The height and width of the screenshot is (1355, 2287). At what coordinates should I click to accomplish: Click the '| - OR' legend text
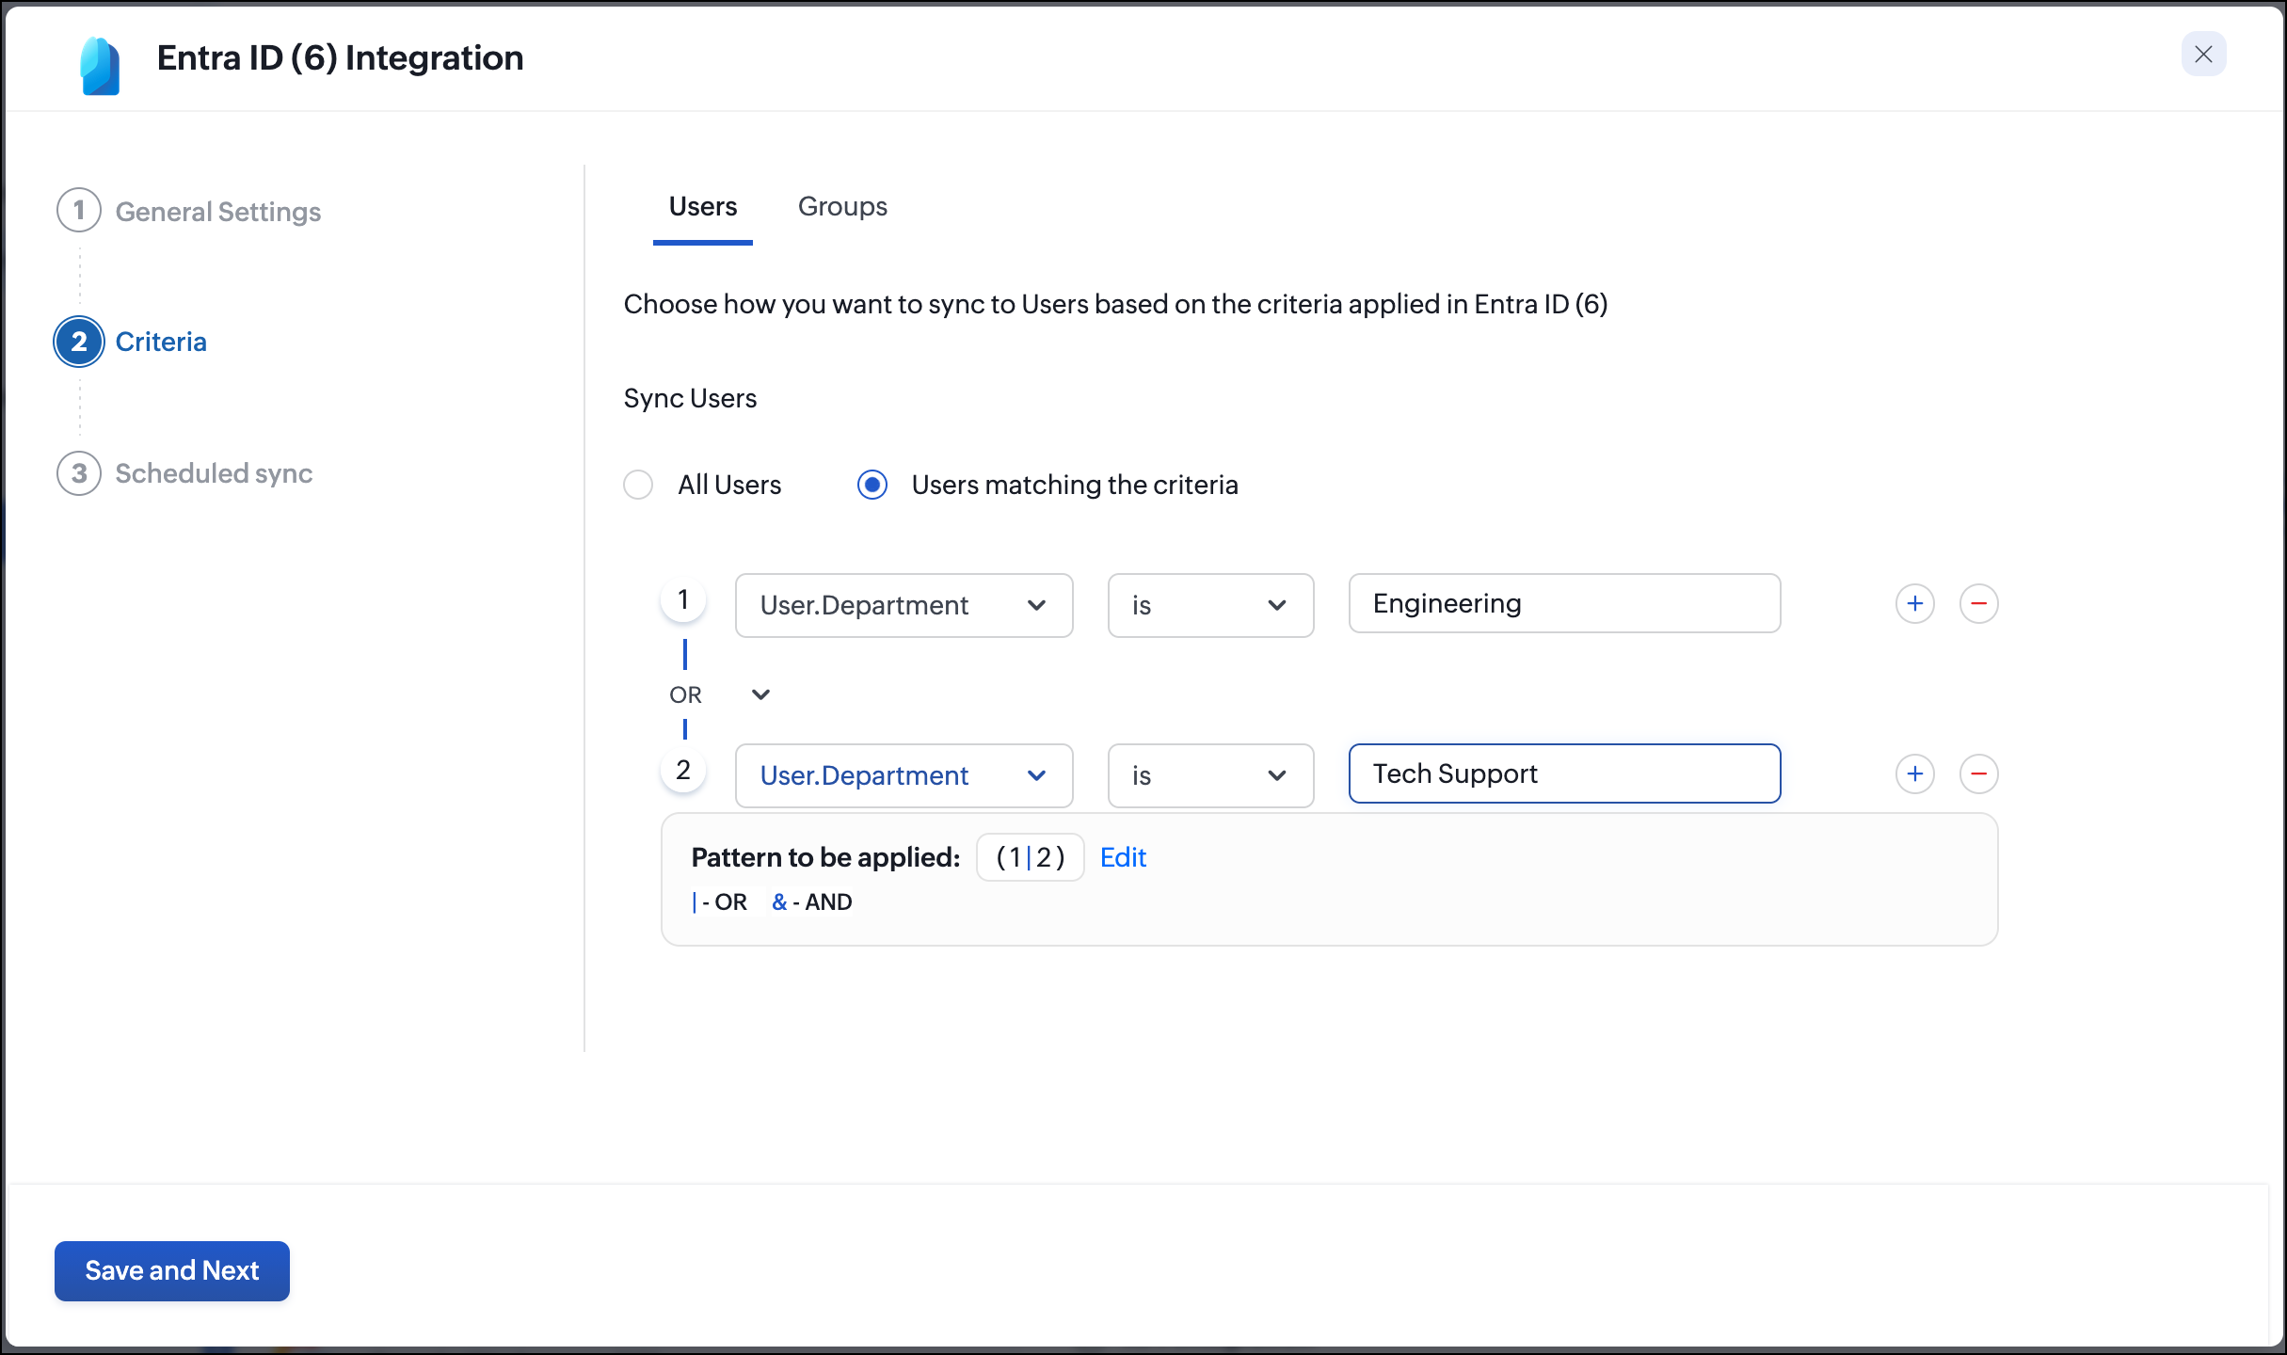click(719, 901)
